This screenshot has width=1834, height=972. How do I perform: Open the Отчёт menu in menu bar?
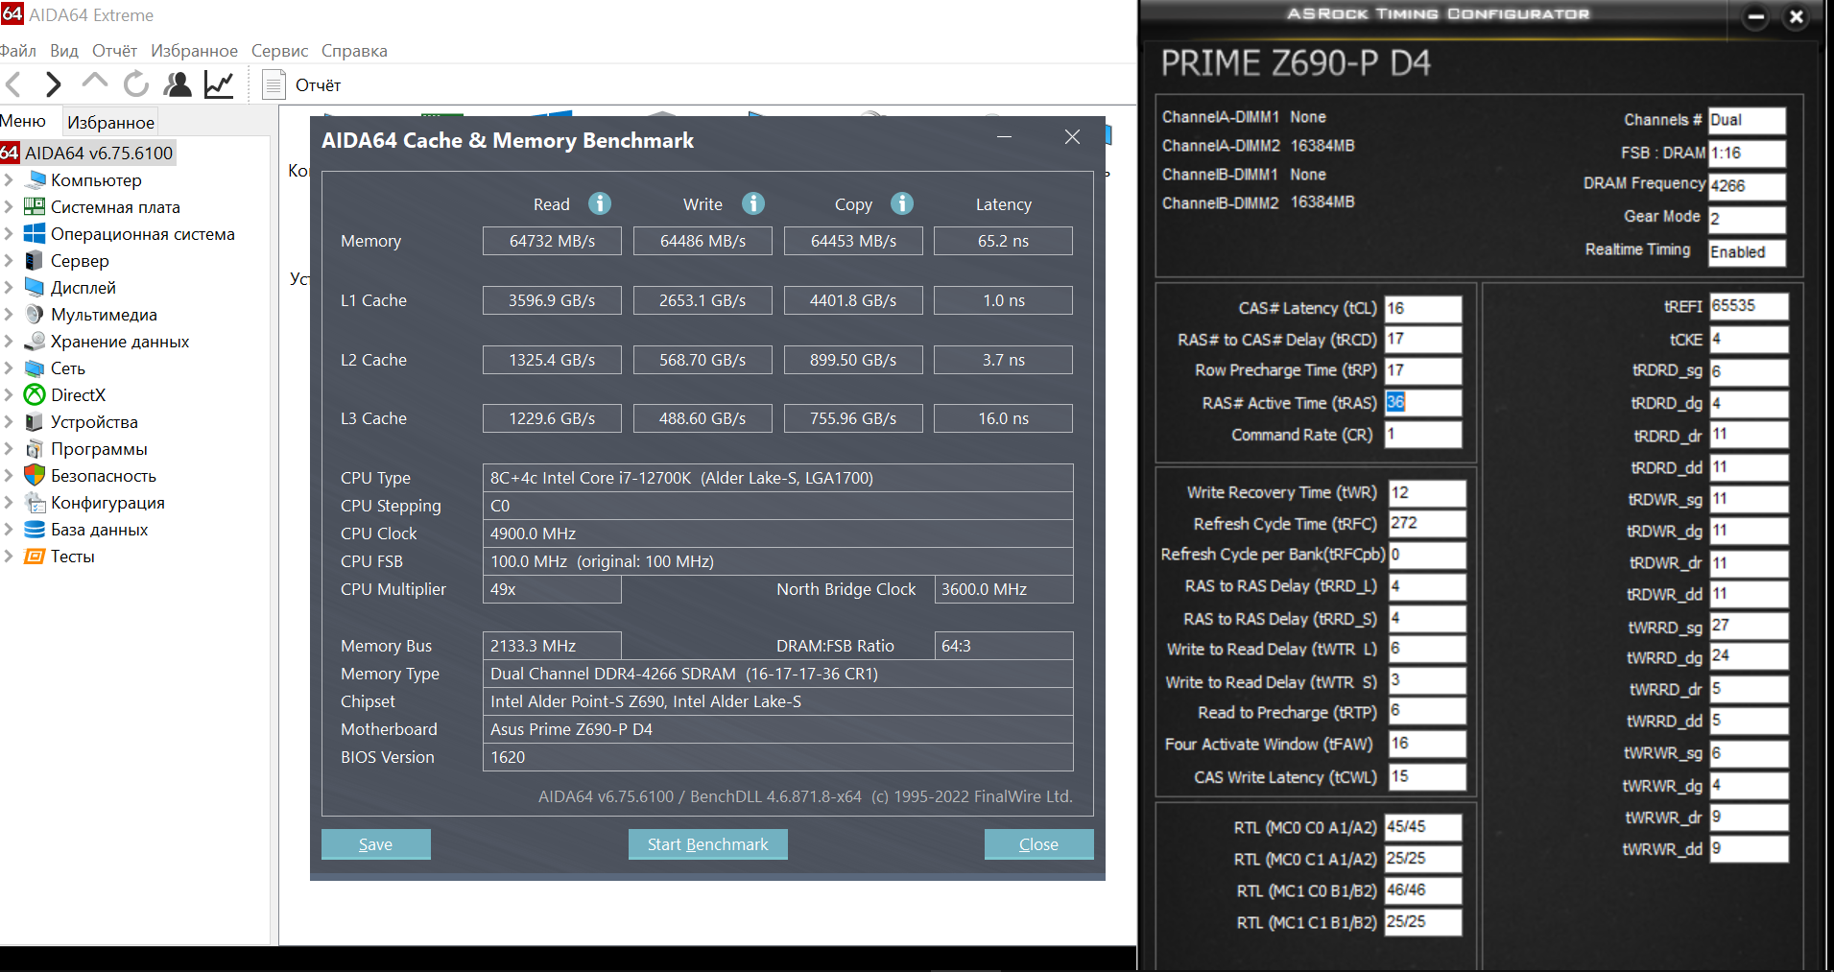click(x=114, y=51)
